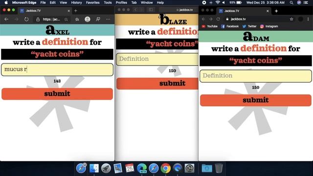Open Notification Center from the menu bar
The width and height of the screenshot is (313, 176).
[x=306, y=2]
